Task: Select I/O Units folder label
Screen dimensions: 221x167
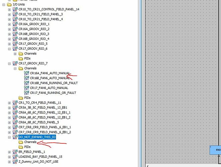Action: [x=19, y=4]
